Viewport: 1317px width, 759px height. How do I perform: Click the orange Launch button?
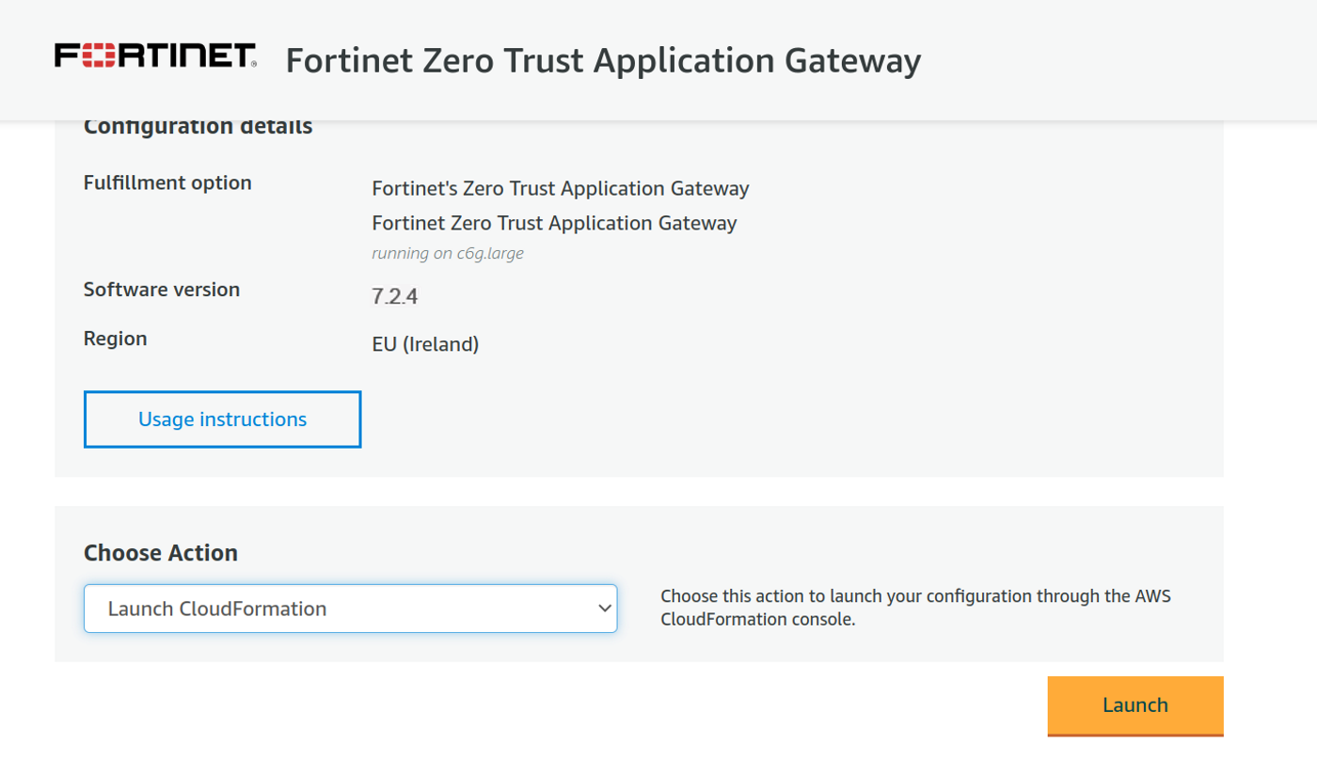pos(1135,704)
